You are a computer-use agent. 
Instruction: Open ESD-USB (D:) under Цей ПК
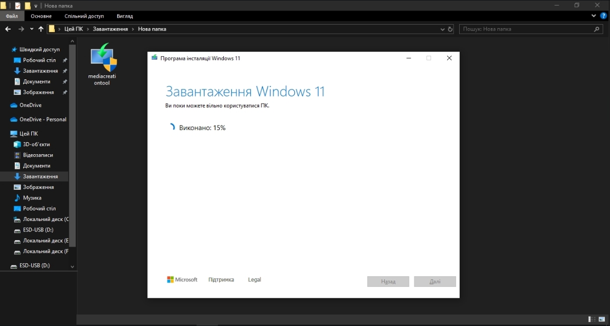tap(38, 230)
